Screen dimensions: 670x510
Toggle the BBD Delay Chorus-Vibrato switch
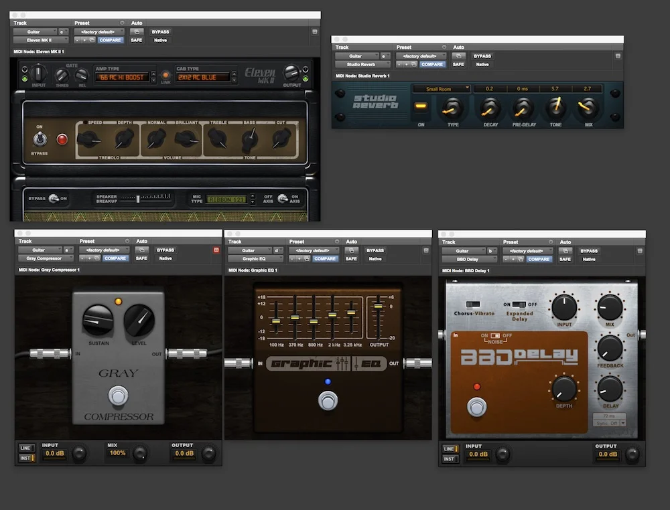(x=472, y=305)
